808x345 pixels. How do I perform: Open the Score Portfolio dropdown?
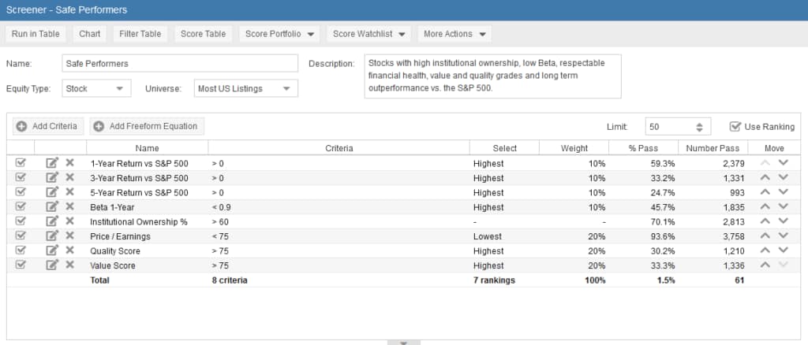(279, 34)
